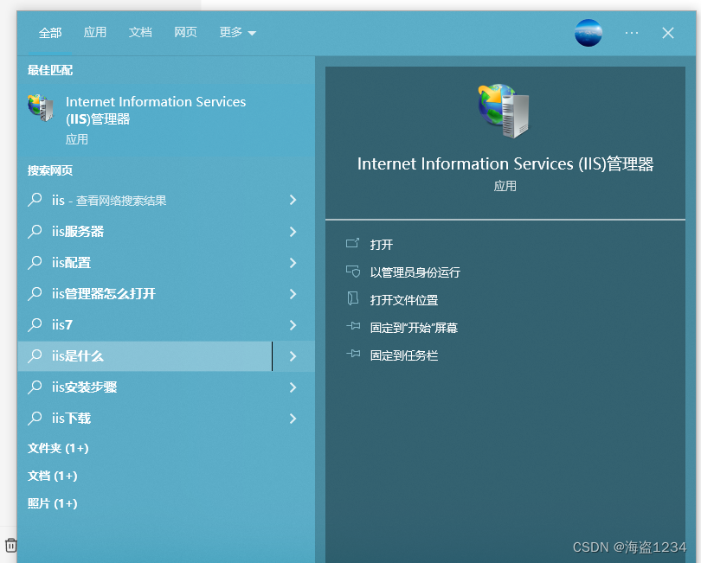This screenshot has height=563, width=701.
Task: Expand the iis7 chevron arrow
Action: click(293, 325)
